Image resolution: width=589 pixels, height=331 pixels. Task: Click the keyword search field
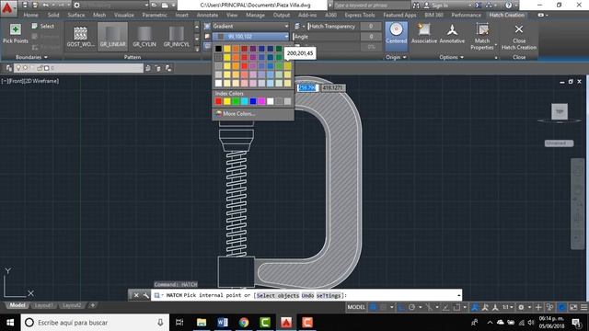pos(371,6)
